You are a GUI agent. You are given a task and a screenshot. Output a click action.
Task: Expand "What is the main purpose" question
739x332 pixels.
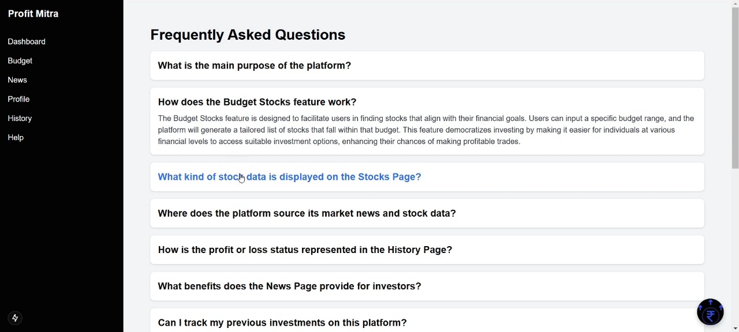point(255,66)
